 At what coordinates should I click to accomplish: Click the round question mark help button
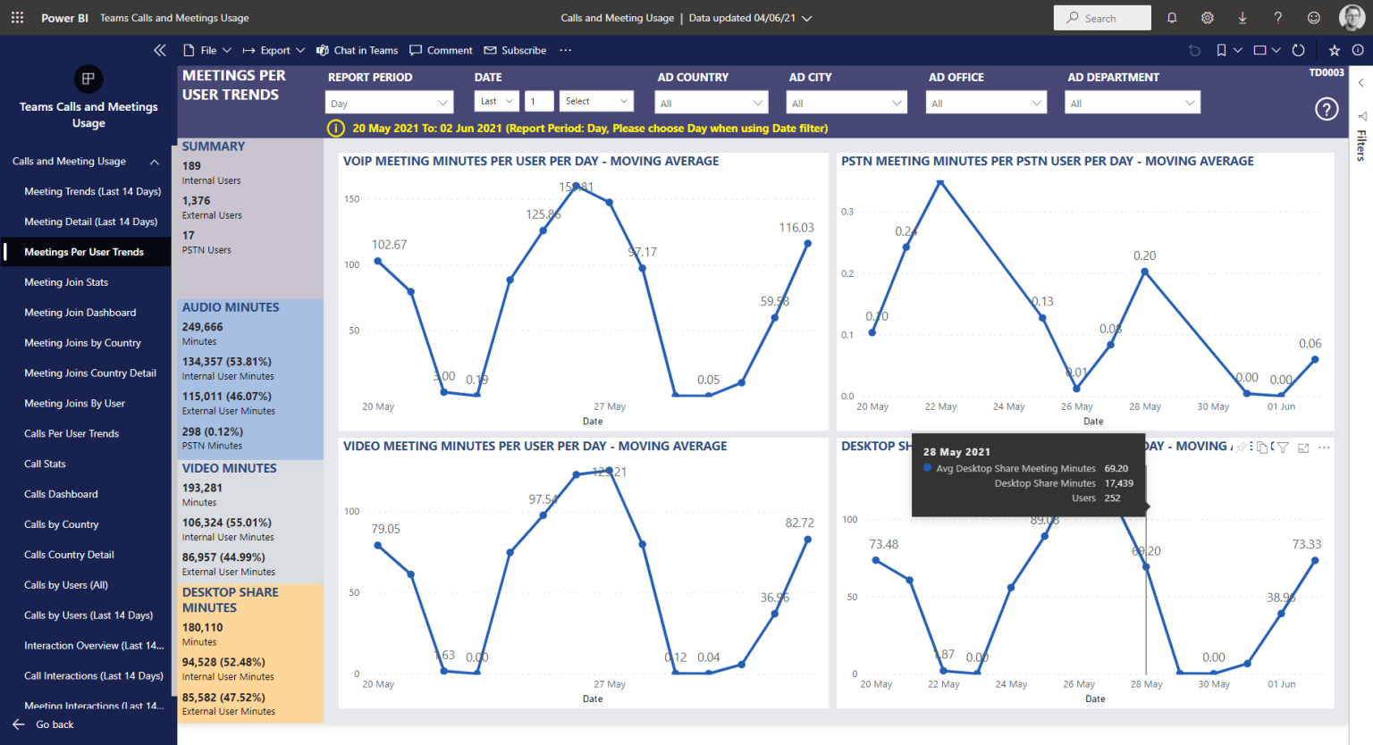pyautogui.click(x=1327, y=109)
